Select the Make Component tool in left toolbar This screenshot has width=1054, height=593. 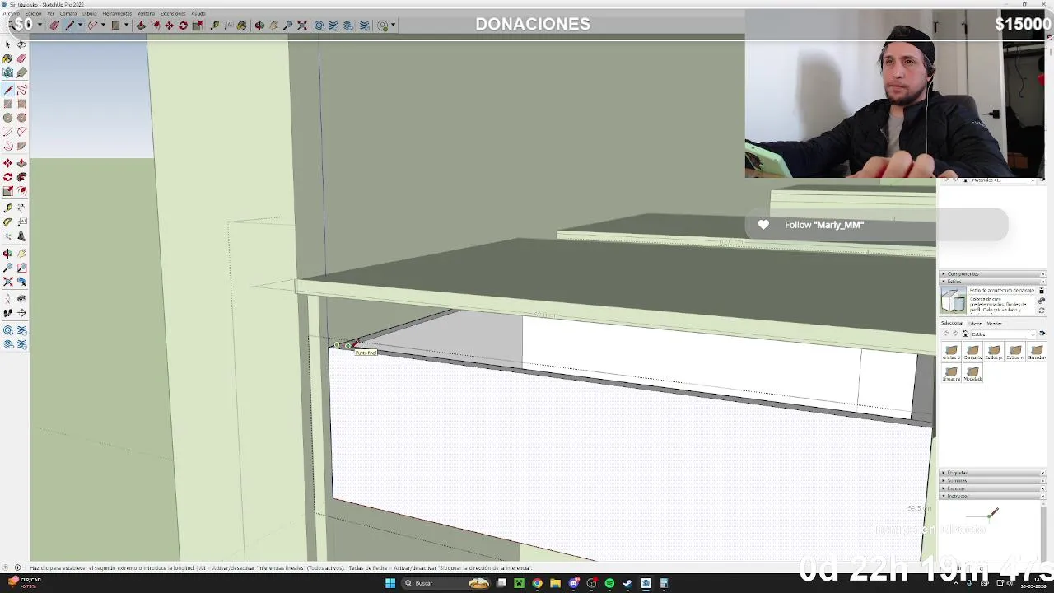tap(7, 72)
